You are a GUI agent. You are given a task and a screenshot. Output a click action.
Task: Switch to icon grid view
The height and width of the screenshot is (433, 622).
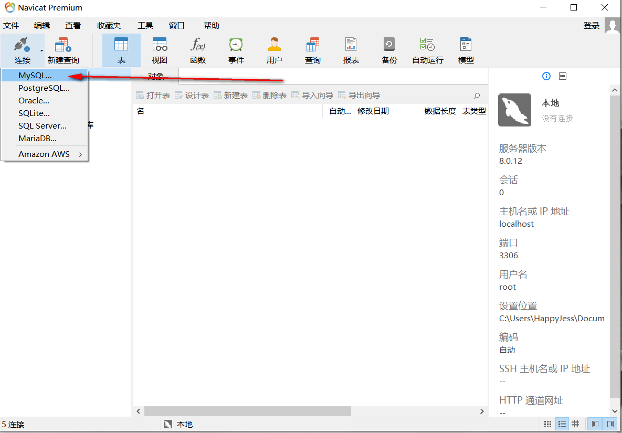point(547,424)
